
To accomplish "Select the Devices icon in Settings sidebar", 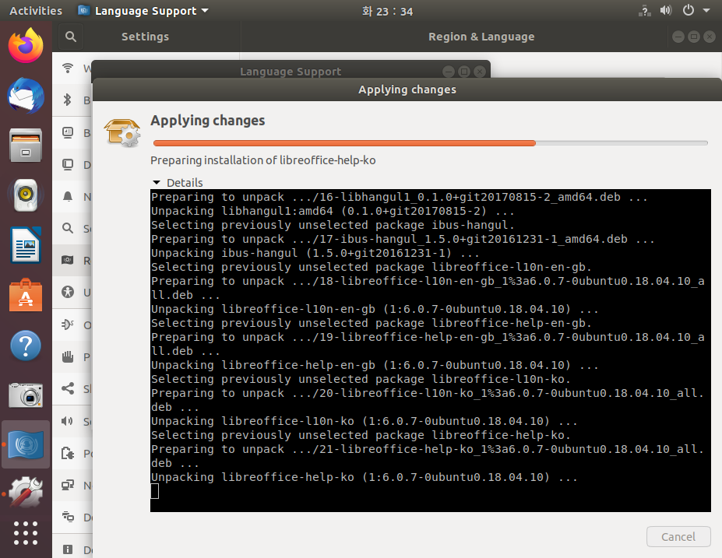I will 68,517.
